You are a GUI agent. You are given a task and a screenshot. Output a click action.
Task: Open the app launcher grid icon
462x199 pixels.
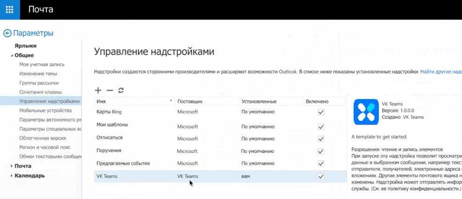[x=9, y=9]
